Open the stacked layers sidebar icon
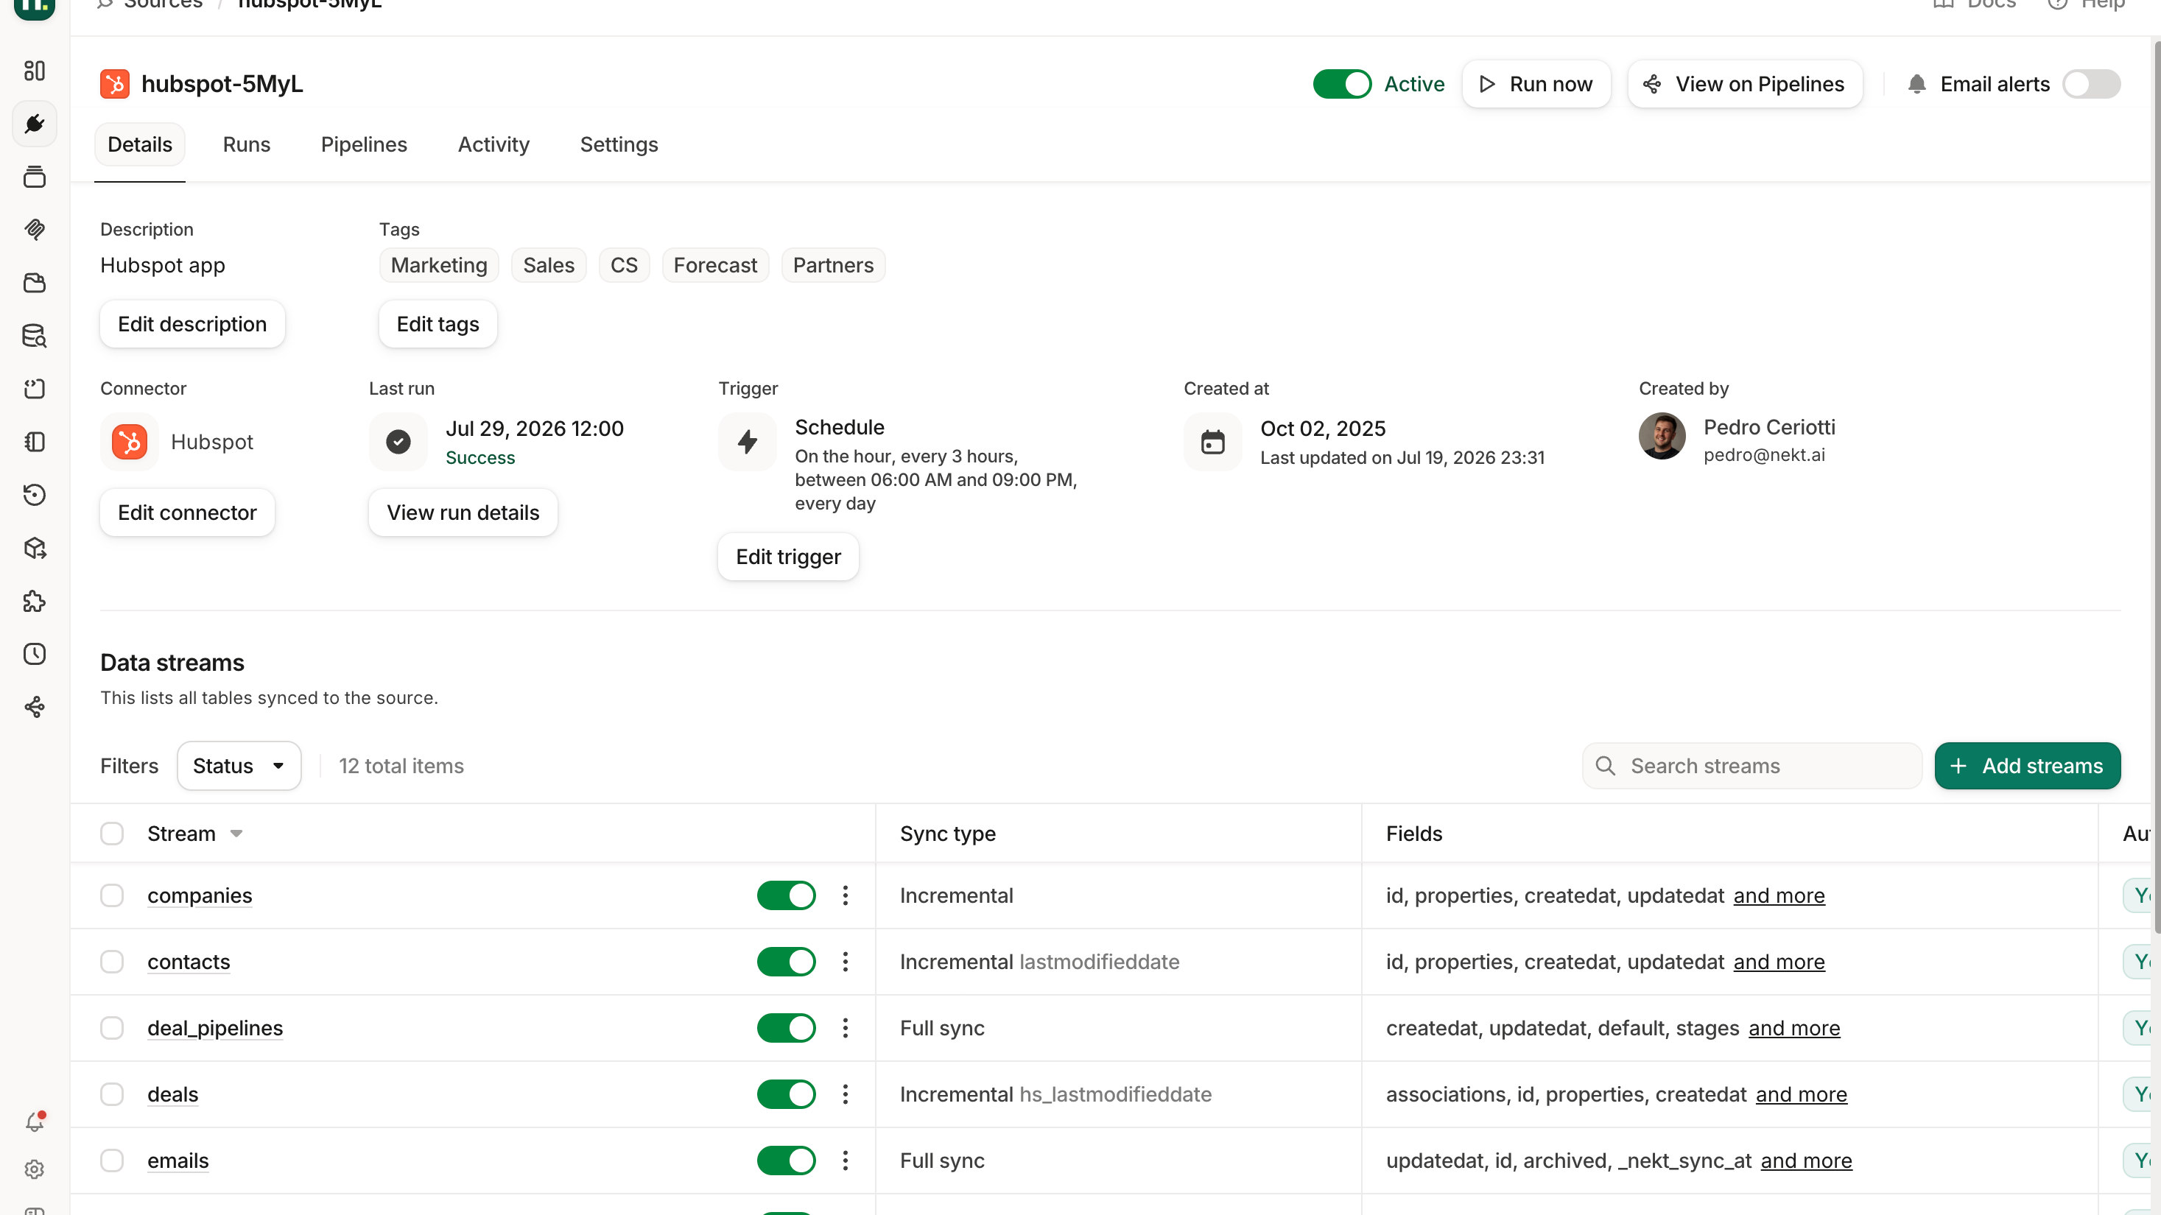This screenshot has height=1215, width=2161. [x=35, y=177]
